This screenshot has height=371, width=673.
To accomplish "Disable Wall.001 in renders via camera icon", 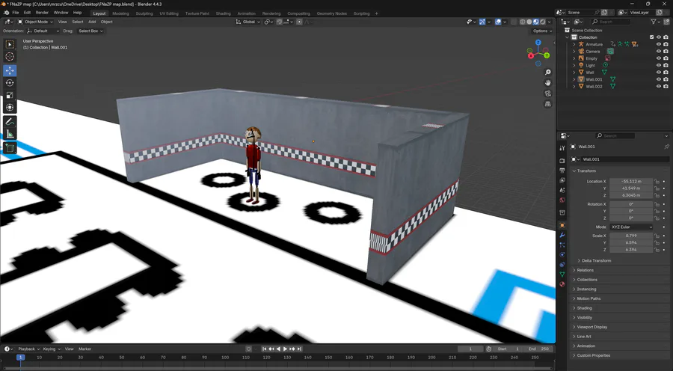I will [666, 79].
